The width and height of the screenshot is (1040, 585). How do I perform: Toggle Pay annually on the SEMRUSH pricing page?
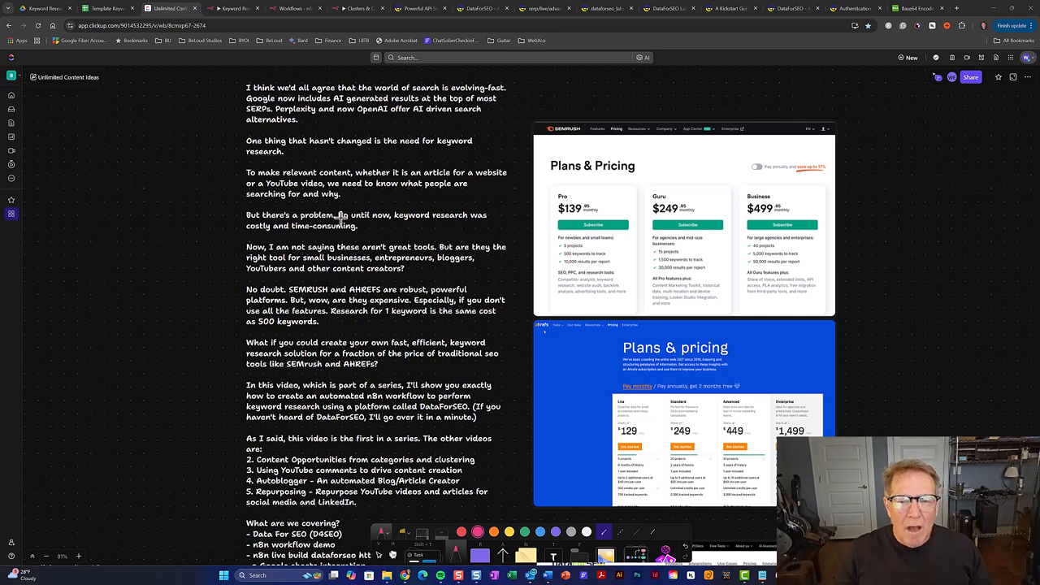coord(756,167)
